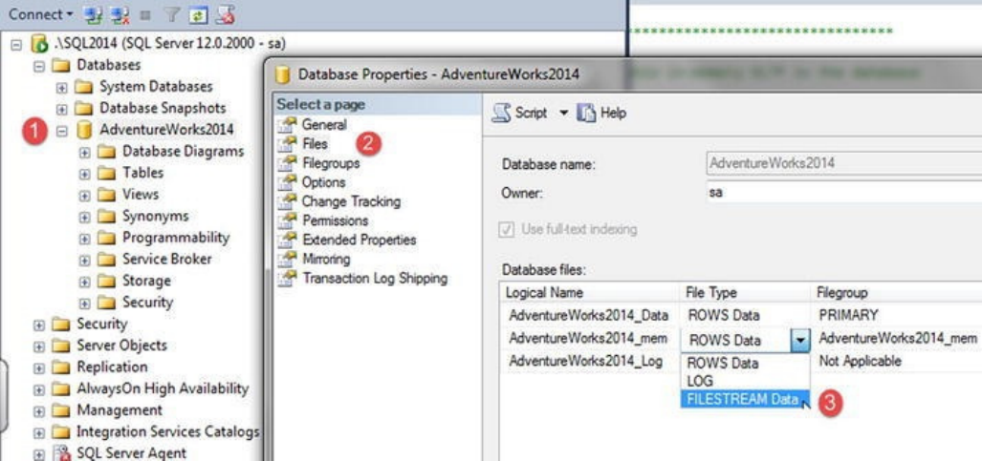Image resolution: width=982 pixels, height=461 pixels.
Task: Click the Storage folder icon
Action: point(106,281)
